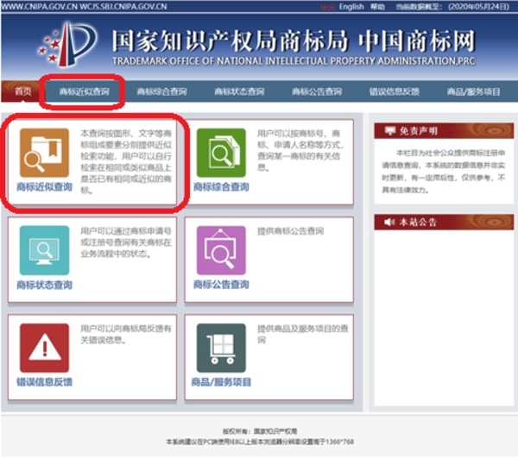Screen dimensions: 518x458
Task: Click the 商标近似查询 card title link
Action: click(x=44, y=187)
